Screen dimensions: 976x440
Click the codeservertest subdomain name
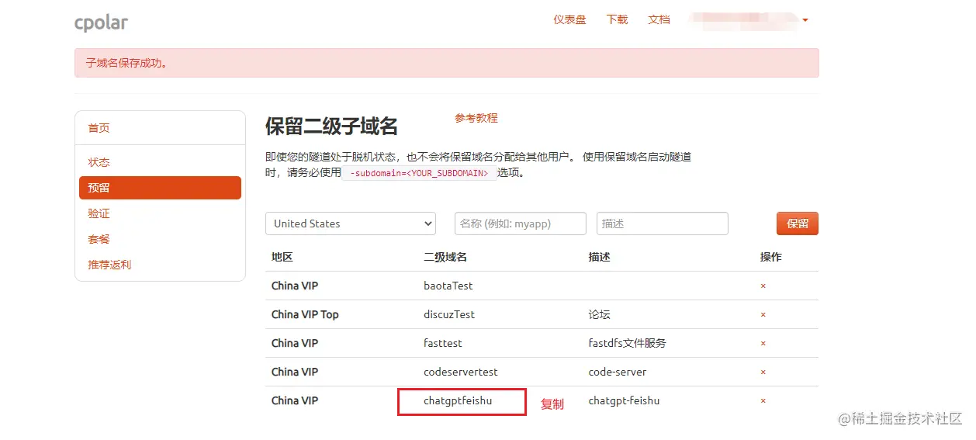[x=461, y=372]
